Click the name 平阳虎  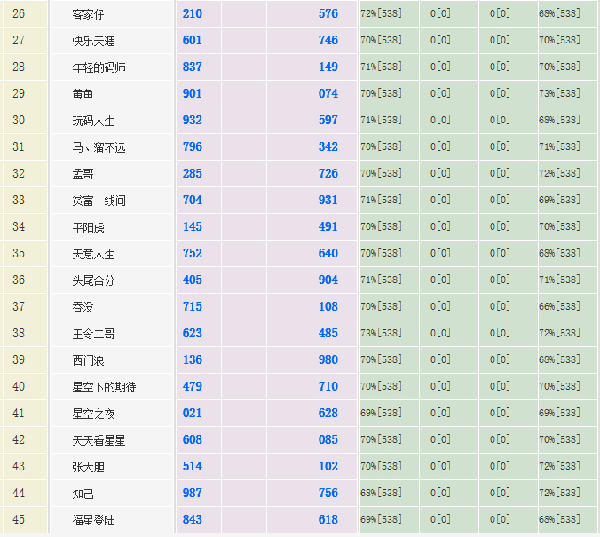coord(88,227)
